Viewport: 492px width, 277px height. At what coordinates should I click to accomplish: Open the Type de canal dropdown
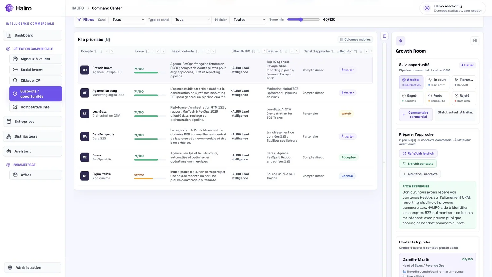coord(191,20)
